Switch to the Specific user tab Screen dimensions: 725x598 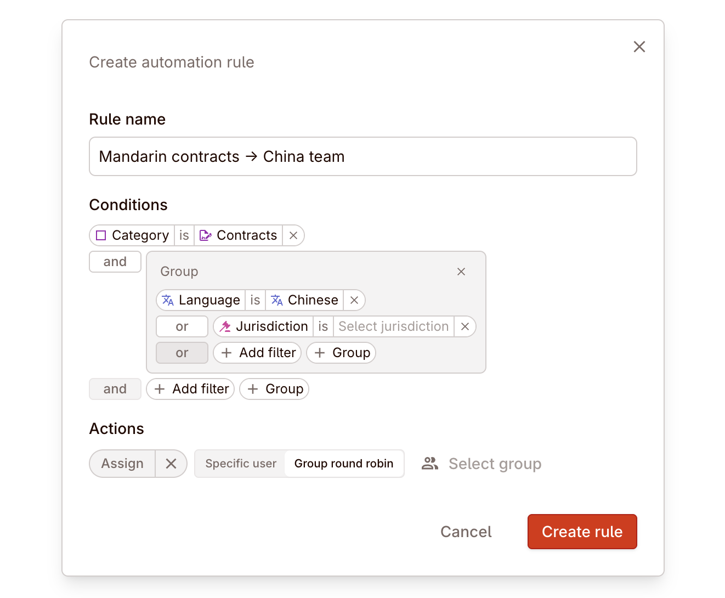click(x=241, y=464)
